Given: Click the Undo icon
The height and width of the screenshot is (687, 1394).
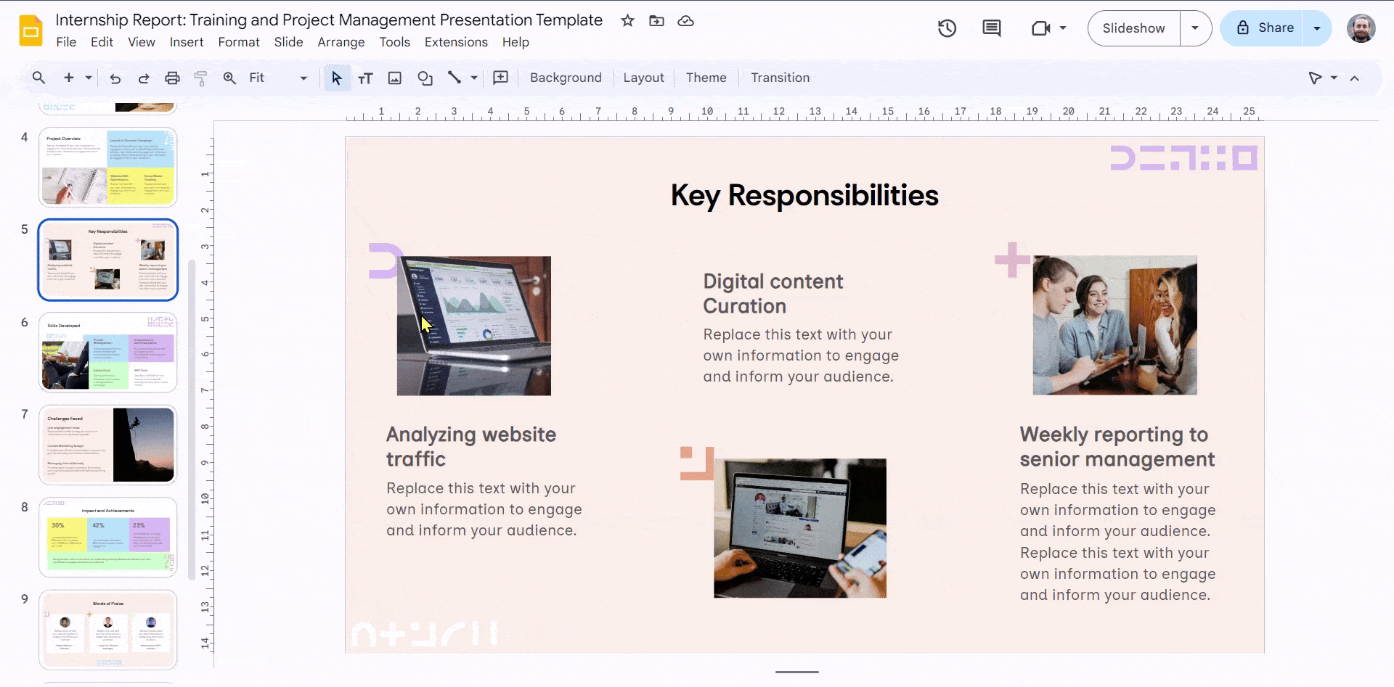Looking at the screenshot, I should click(x=115, y=78).
